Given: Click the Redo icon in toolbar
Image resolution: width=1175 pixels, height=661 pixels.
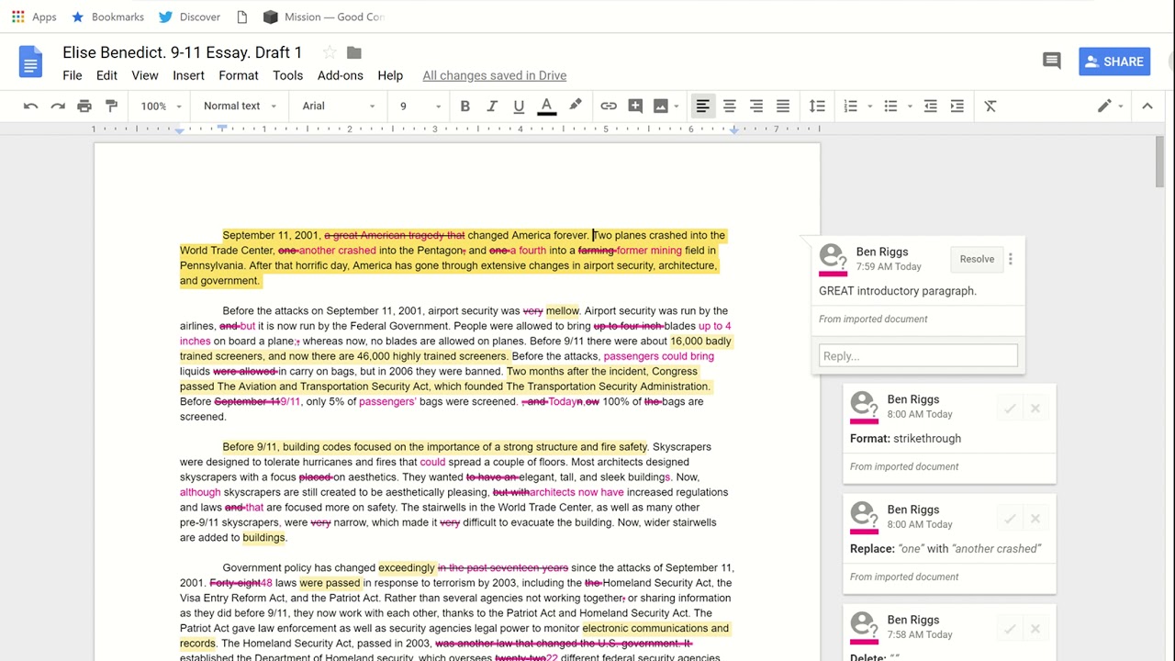Looking at the screenshot, I should 58,106.
